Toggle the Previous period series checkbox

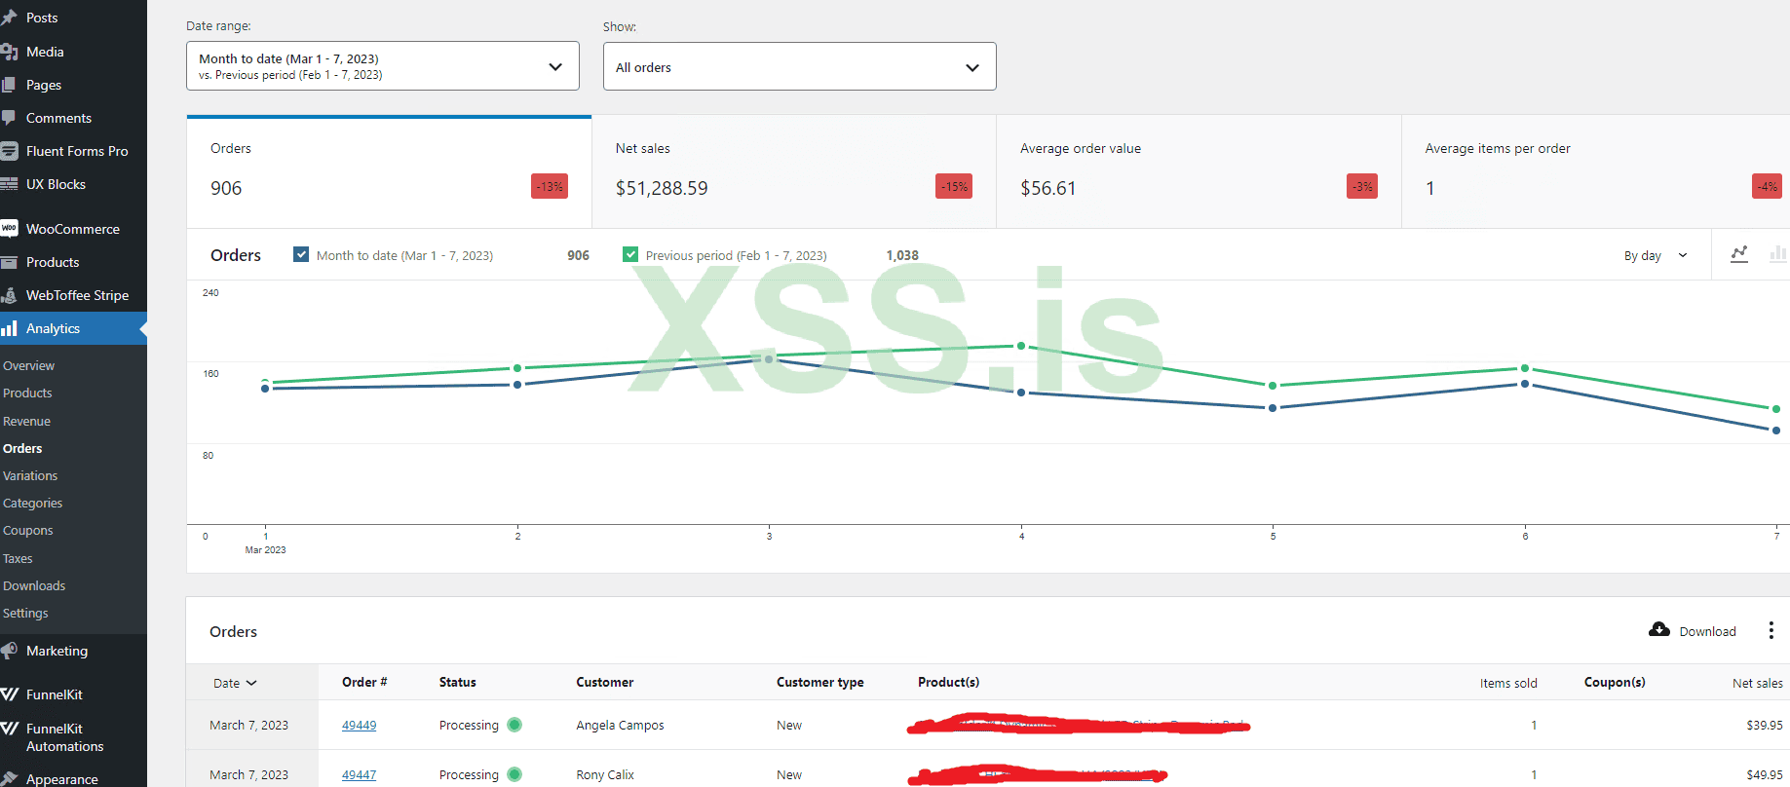(x=630, y=254)
